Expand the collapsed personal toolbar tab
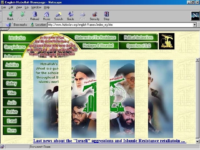This screenshot has width=200, height=150. click(x=5, y=29)
